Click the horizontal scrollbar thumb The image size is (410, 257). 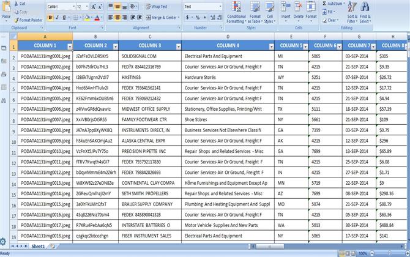point(270,246)
